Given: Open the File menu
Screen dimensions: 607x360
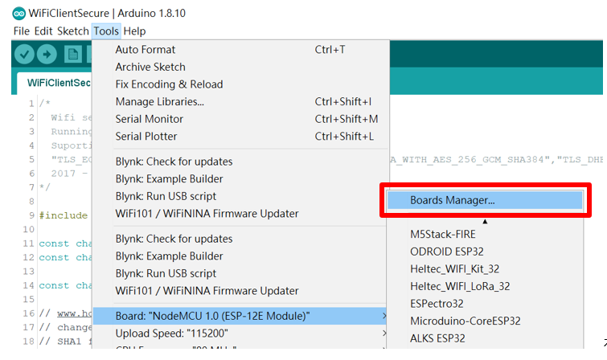Looking at the screenshot, I should (x=21, y=31).
